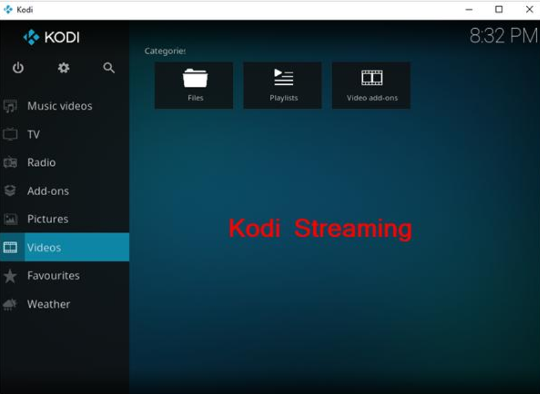Viewport: 540px width, 394px height.
Task: Click the search magnifier icon
Action: point(109,68)
